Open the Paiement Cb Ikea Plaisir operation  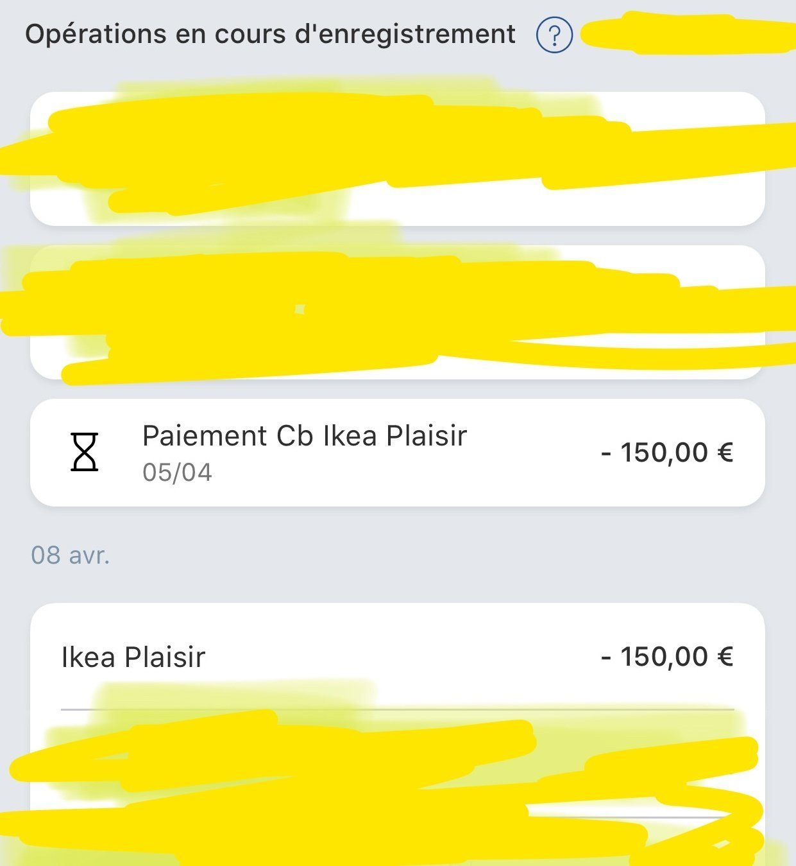tap(398, 453)
